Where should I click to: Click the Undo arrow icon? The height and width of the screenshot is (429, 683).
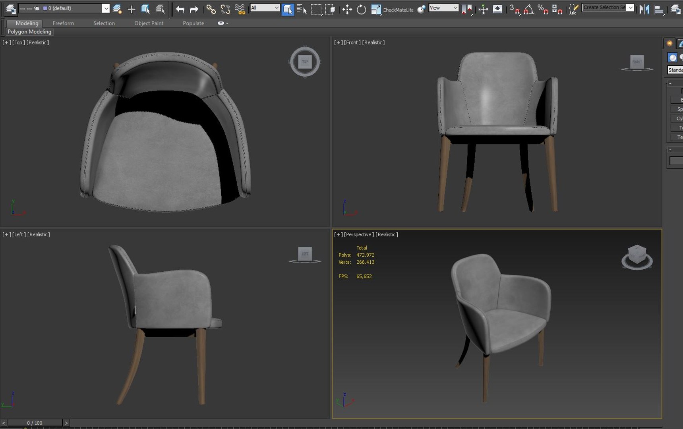pos(180,9)
